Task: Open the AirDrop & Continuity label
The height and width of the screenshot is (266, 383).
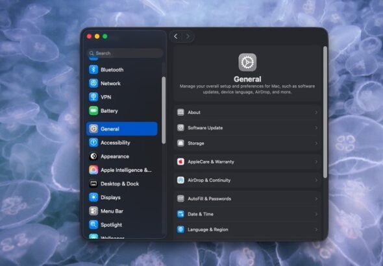Action: [209, 180]
